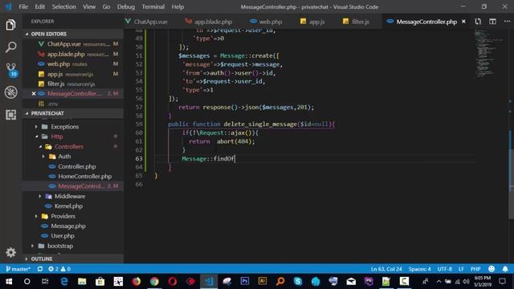Click the feedback smiley in status bar

click(x=492, y=269)
